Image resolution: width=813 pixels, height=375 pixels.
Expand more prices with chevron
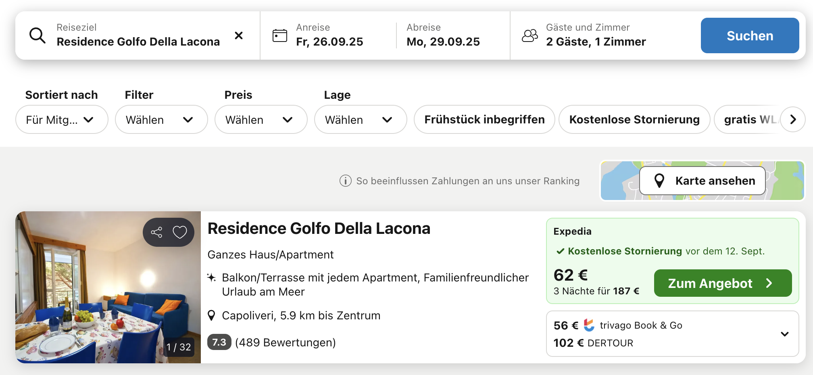point(784,334)
